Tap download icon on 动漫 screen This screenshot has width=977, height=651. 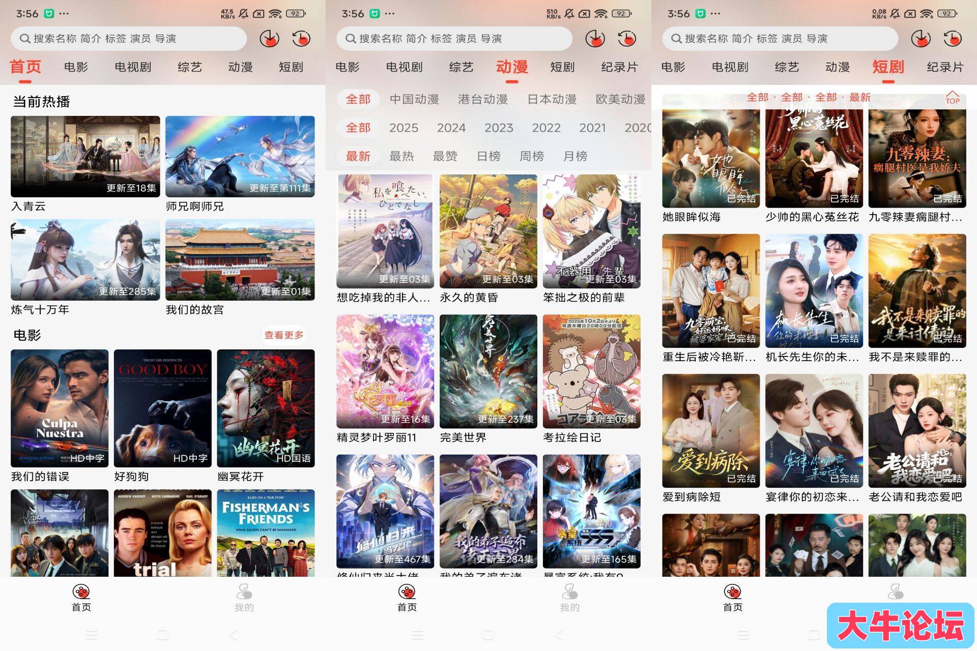[x=595, y=39]
